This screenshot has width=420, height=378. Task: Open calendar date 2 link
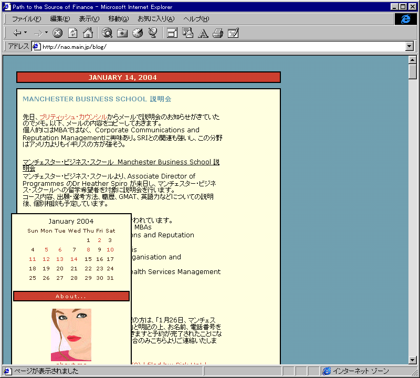[99, 240]
